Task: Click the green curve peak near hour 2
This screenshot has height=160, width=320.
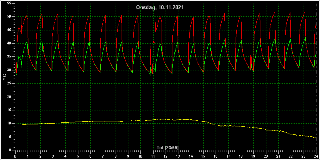Action: [42, 42]
